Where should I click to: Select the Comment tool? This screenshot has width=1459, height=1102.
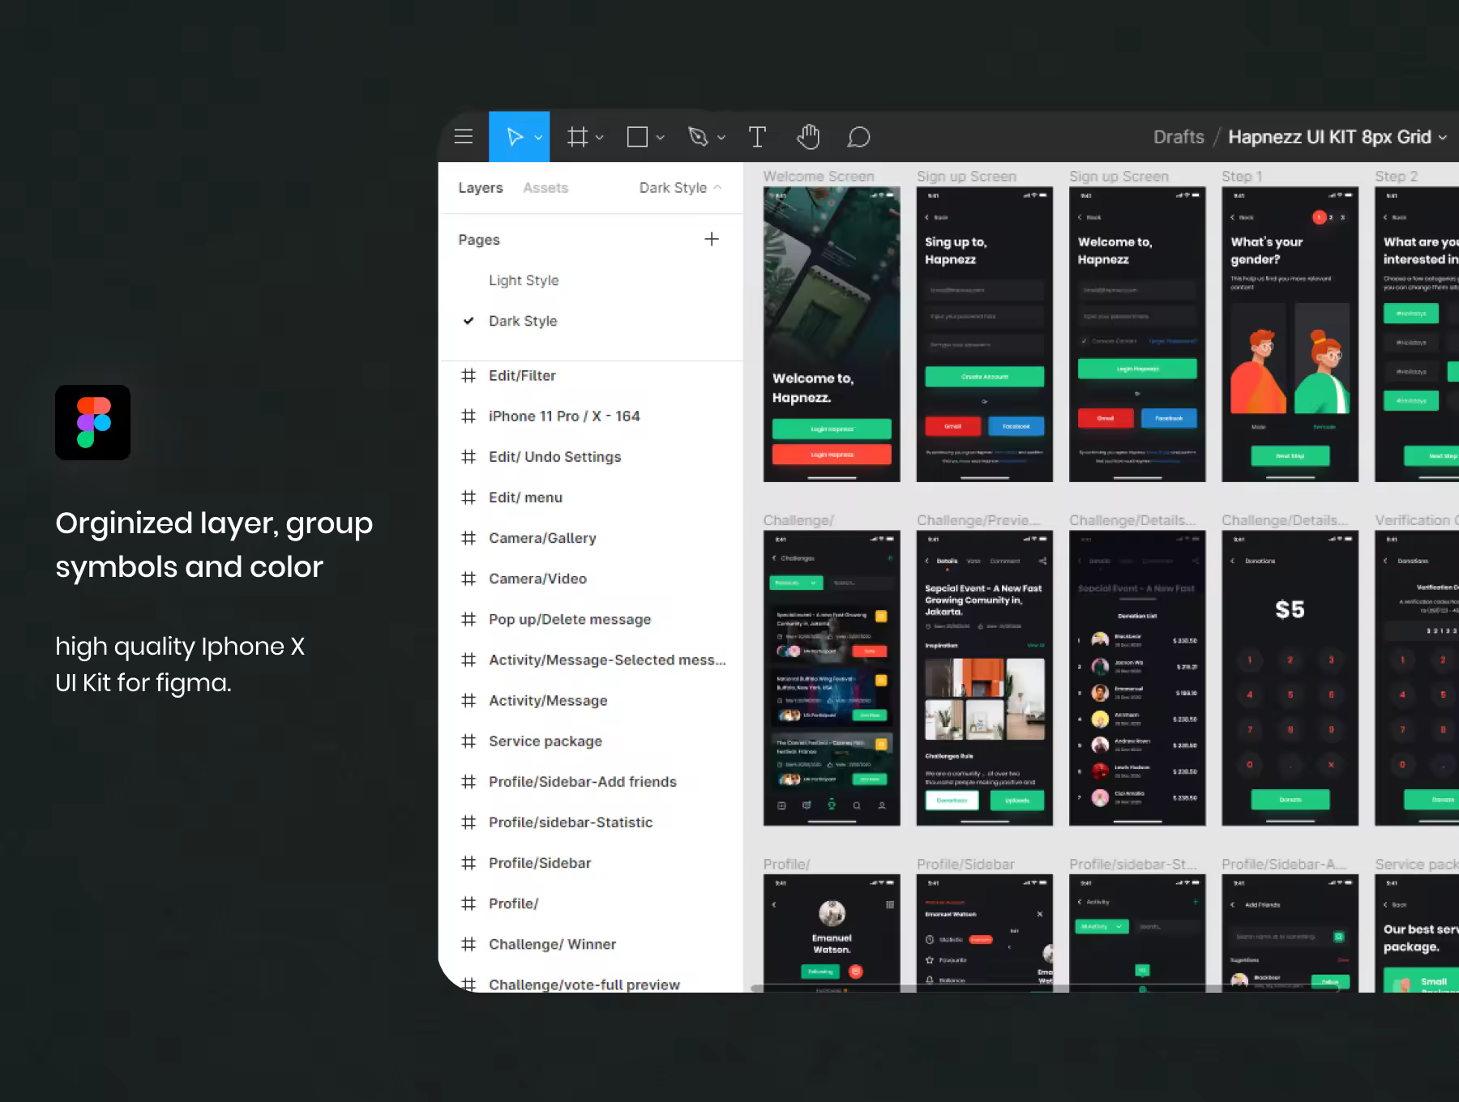pyautogui.click(x=858, y=137)
